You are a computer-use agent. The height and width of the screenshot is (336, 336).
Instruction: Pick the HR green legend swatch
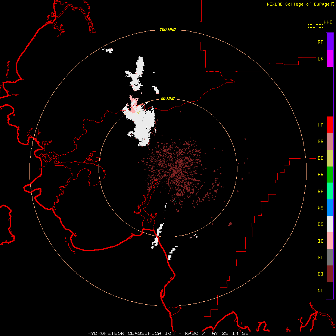coord(330,175)
